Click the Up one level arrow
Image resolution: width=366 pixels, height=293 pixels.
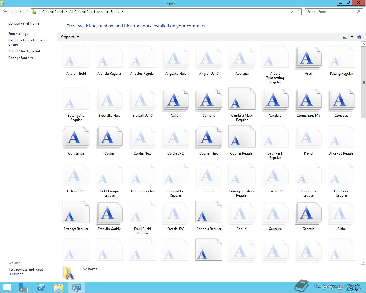click(x=27, y=12)
